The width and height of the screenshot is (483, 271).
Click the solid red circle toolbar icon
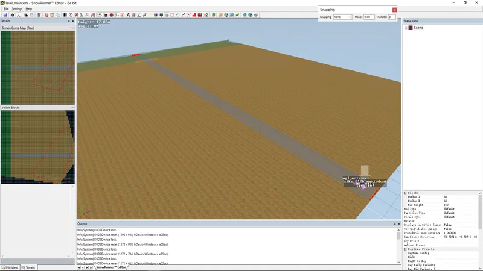(112, 14)
